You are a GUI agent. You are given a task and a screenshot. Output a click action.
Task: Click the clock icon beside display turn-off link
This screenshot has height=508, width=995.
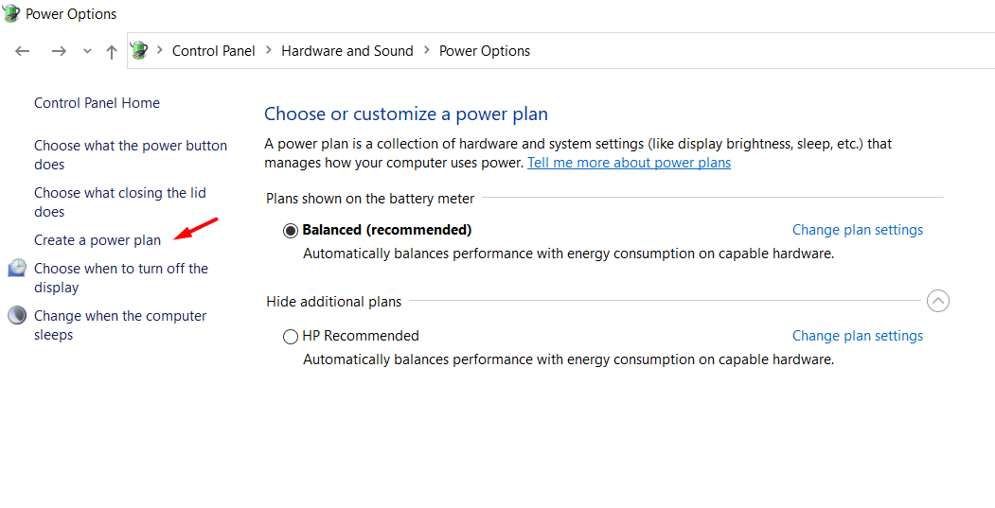click(17, 269)
